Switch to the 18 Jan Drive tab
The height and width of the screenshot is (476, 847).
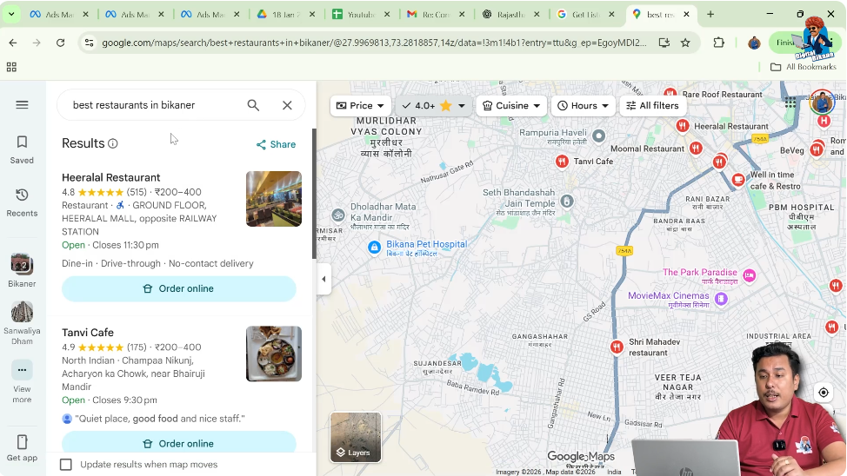click(286, 15)
